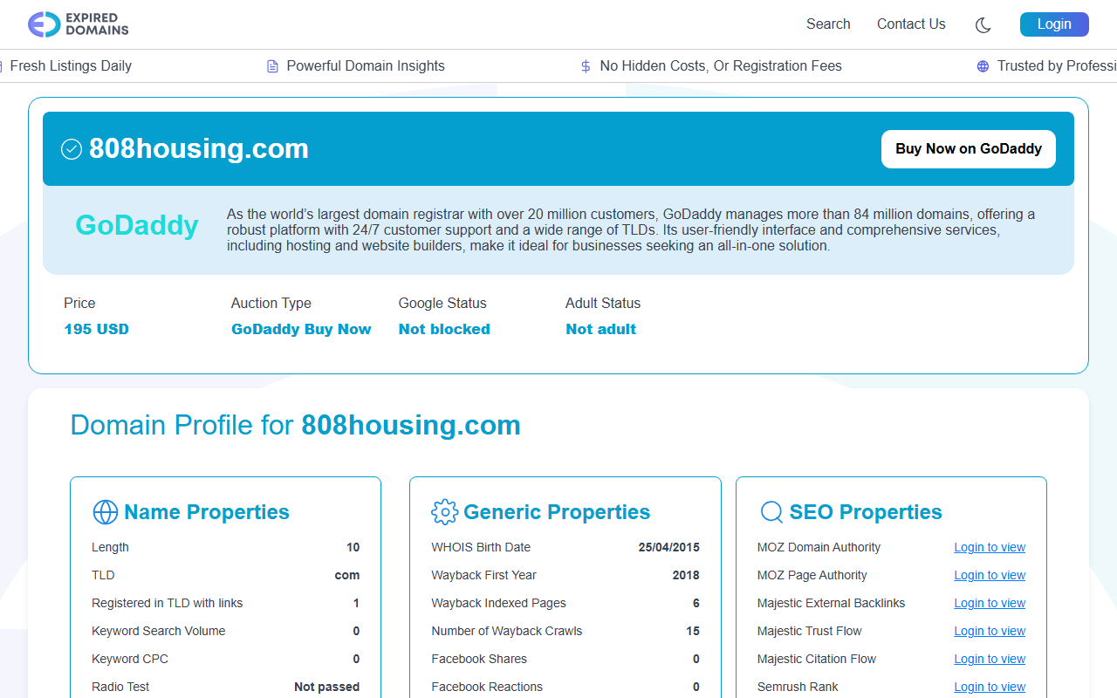Click the No Hidden Costs, Or Registration Fees text

pyautogui.click(x=721, y=66)
